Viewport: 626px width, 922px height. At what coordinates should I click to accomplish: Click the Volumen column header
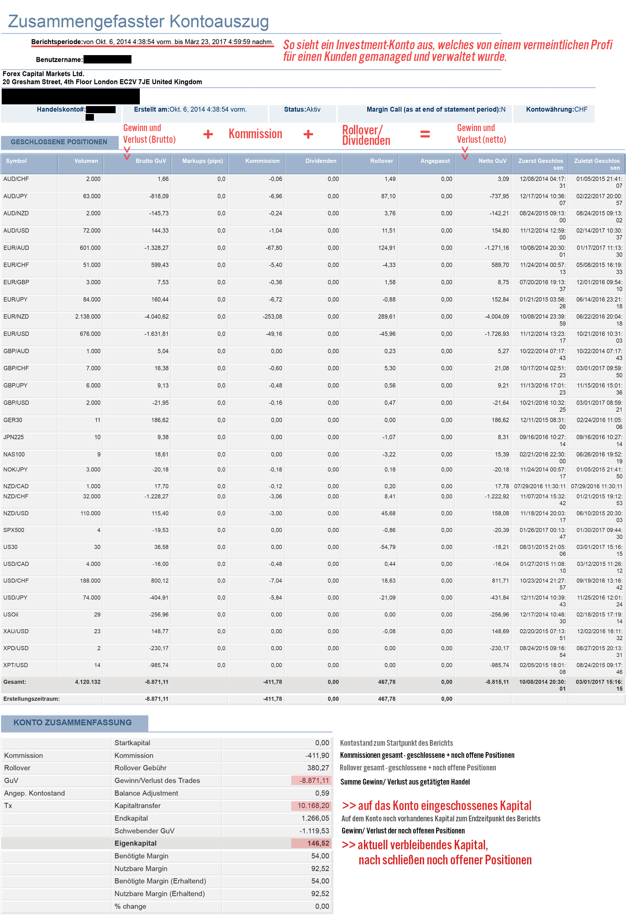[x=80, y=164]
